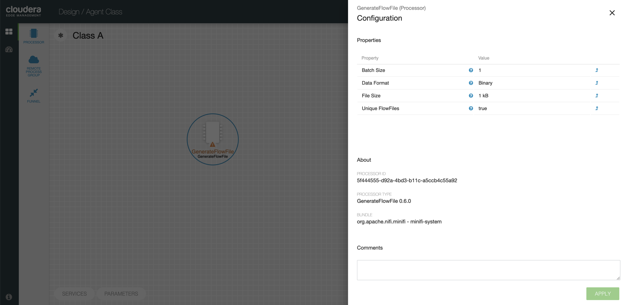Click the info icon at bottom left

[x=9, y=297]
